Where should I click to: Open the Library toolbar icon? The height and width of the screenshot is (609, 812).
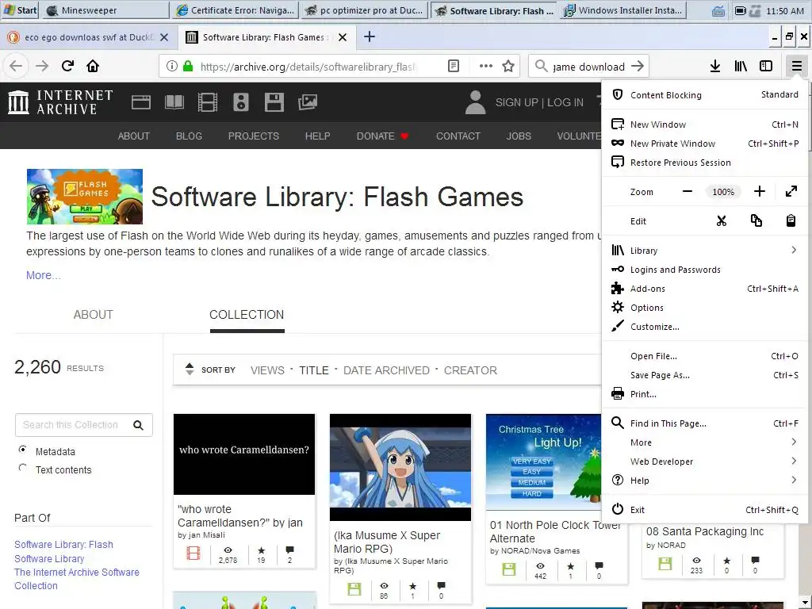pos(741,67)
